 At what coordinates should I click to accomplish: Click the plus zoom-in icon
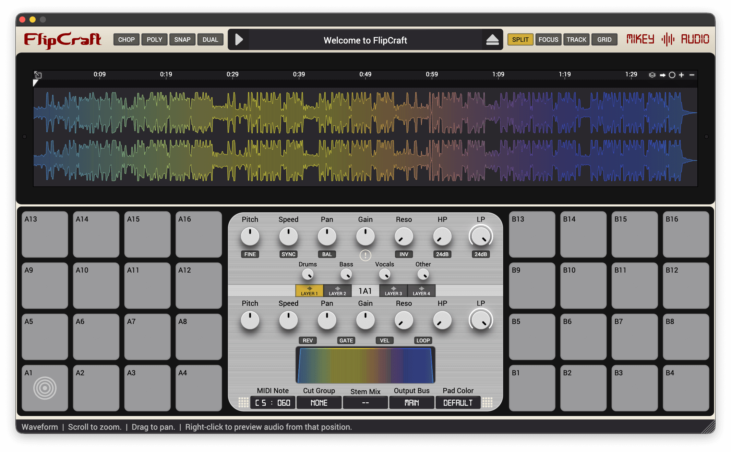click(x=681, y=75)
